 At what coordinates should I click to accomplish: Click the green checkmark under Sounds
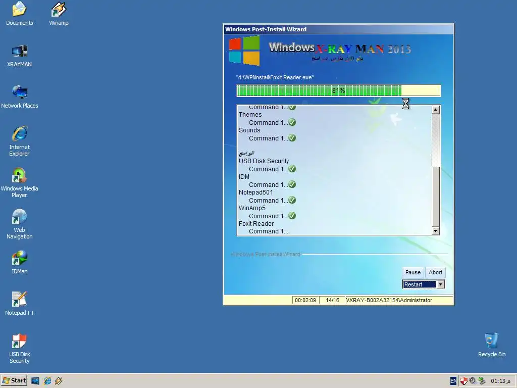tap(292, 138)
